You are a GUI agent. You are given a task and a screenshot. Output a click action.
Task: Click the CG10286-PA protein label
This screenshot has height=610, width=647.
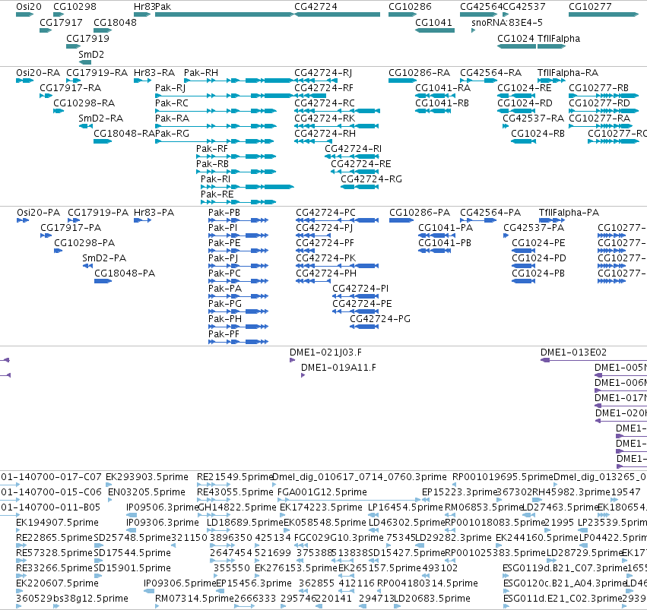coord(420,213)
